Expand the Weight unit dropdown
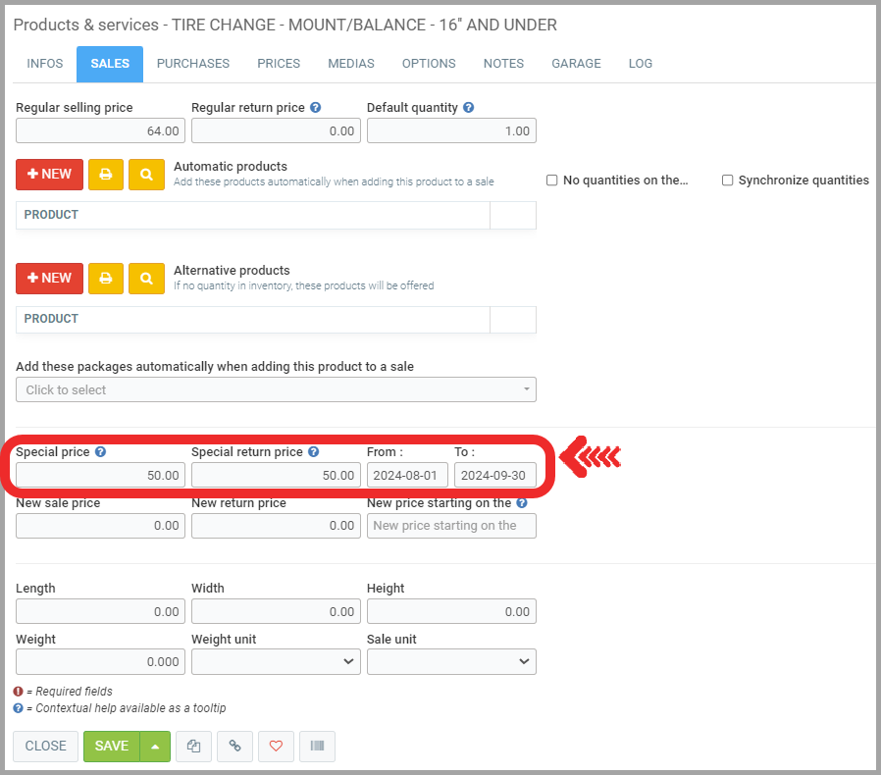The image size is (881, 775). (x=276, y=662)
